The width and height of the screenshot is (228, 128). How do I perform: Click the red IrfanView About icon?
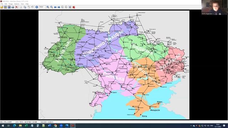74,7
